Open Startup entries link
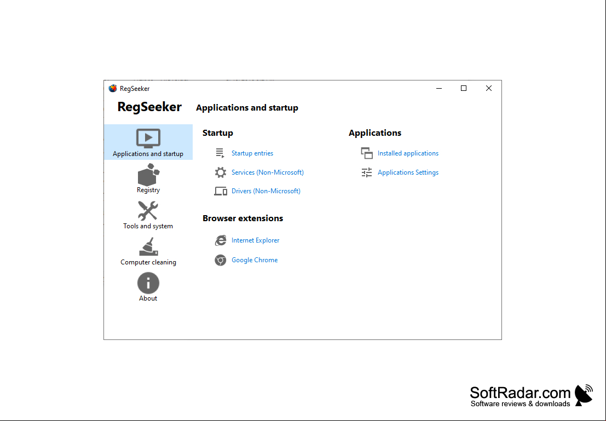 coord(252,153)
